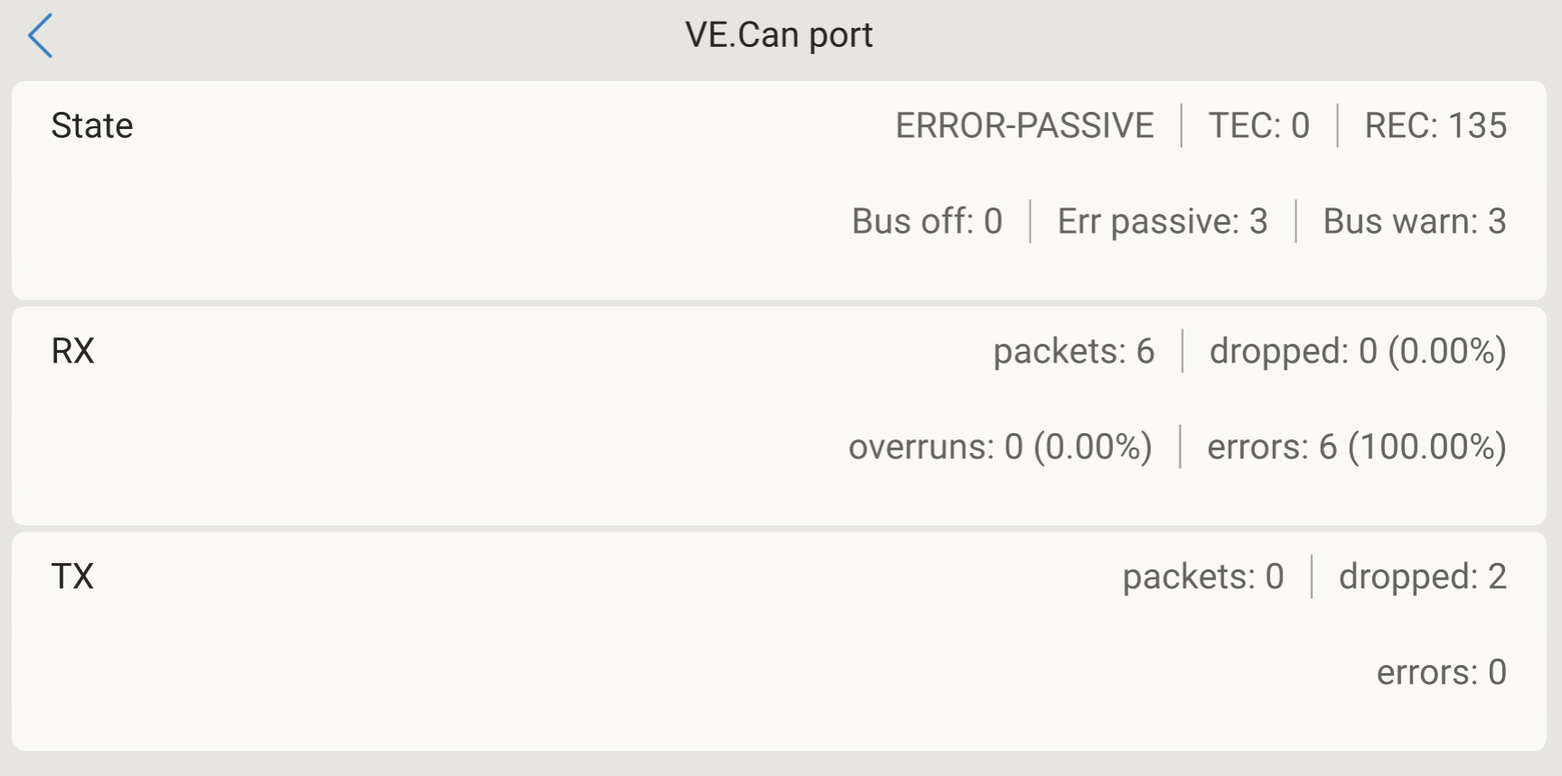Click the TX row label

pos(72,577)
